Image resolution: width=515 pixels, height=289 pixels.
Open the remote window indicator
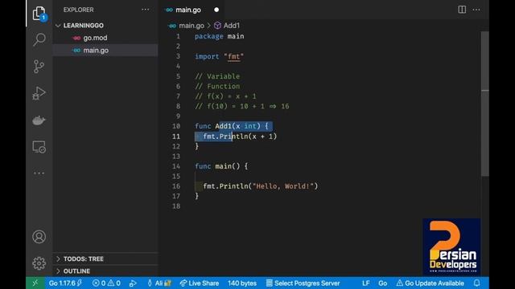pos(35,283)
